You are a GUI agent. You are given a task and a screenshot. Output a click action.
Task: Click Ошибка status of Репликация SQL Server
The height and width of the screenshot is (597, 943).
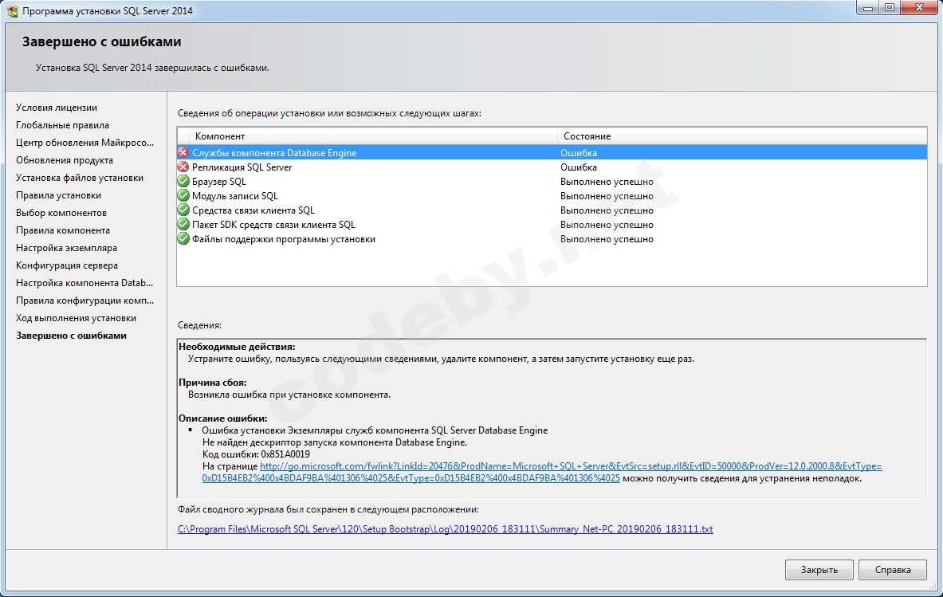[579, 167]
